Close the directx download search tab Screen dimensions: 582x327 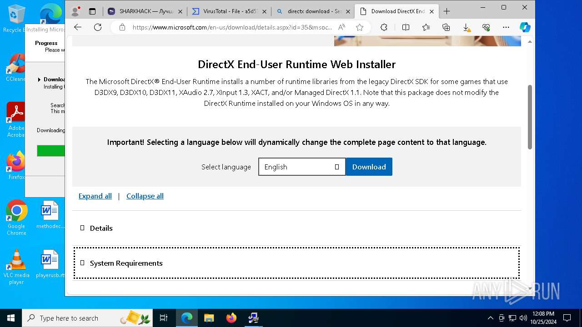pos(348,11)
